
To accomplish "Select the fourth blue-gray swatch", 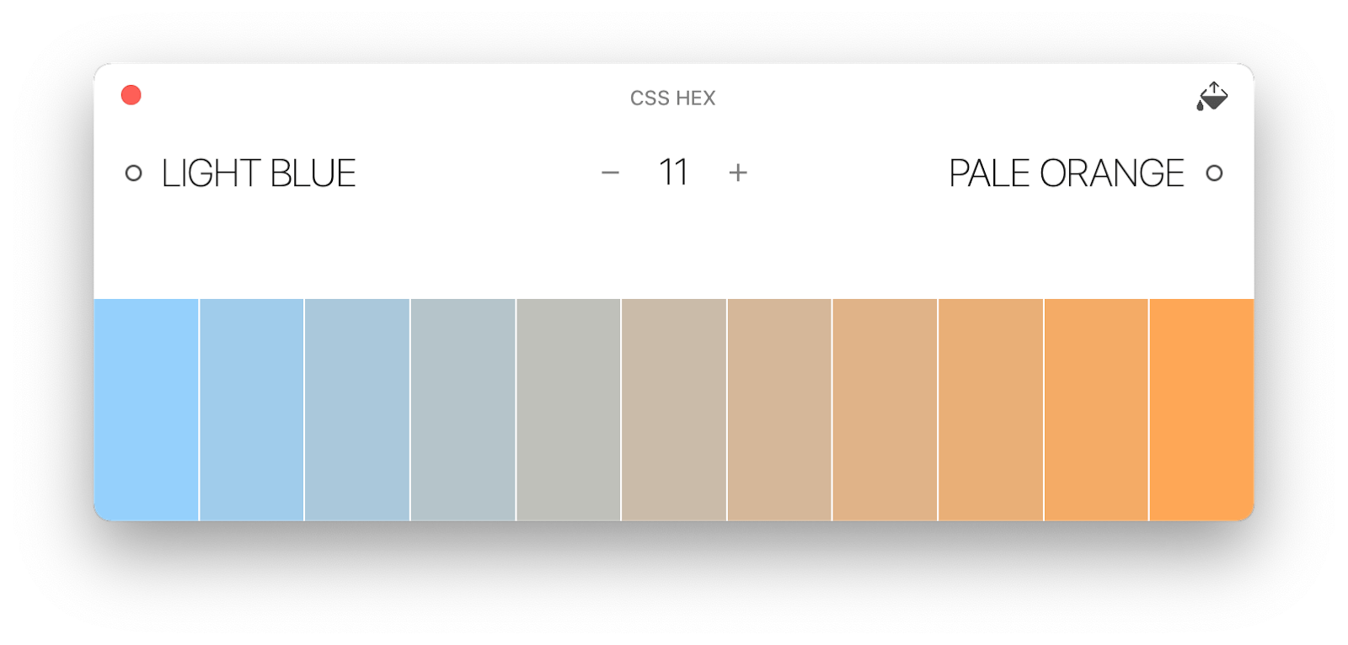I will click(x=463, y=410).
